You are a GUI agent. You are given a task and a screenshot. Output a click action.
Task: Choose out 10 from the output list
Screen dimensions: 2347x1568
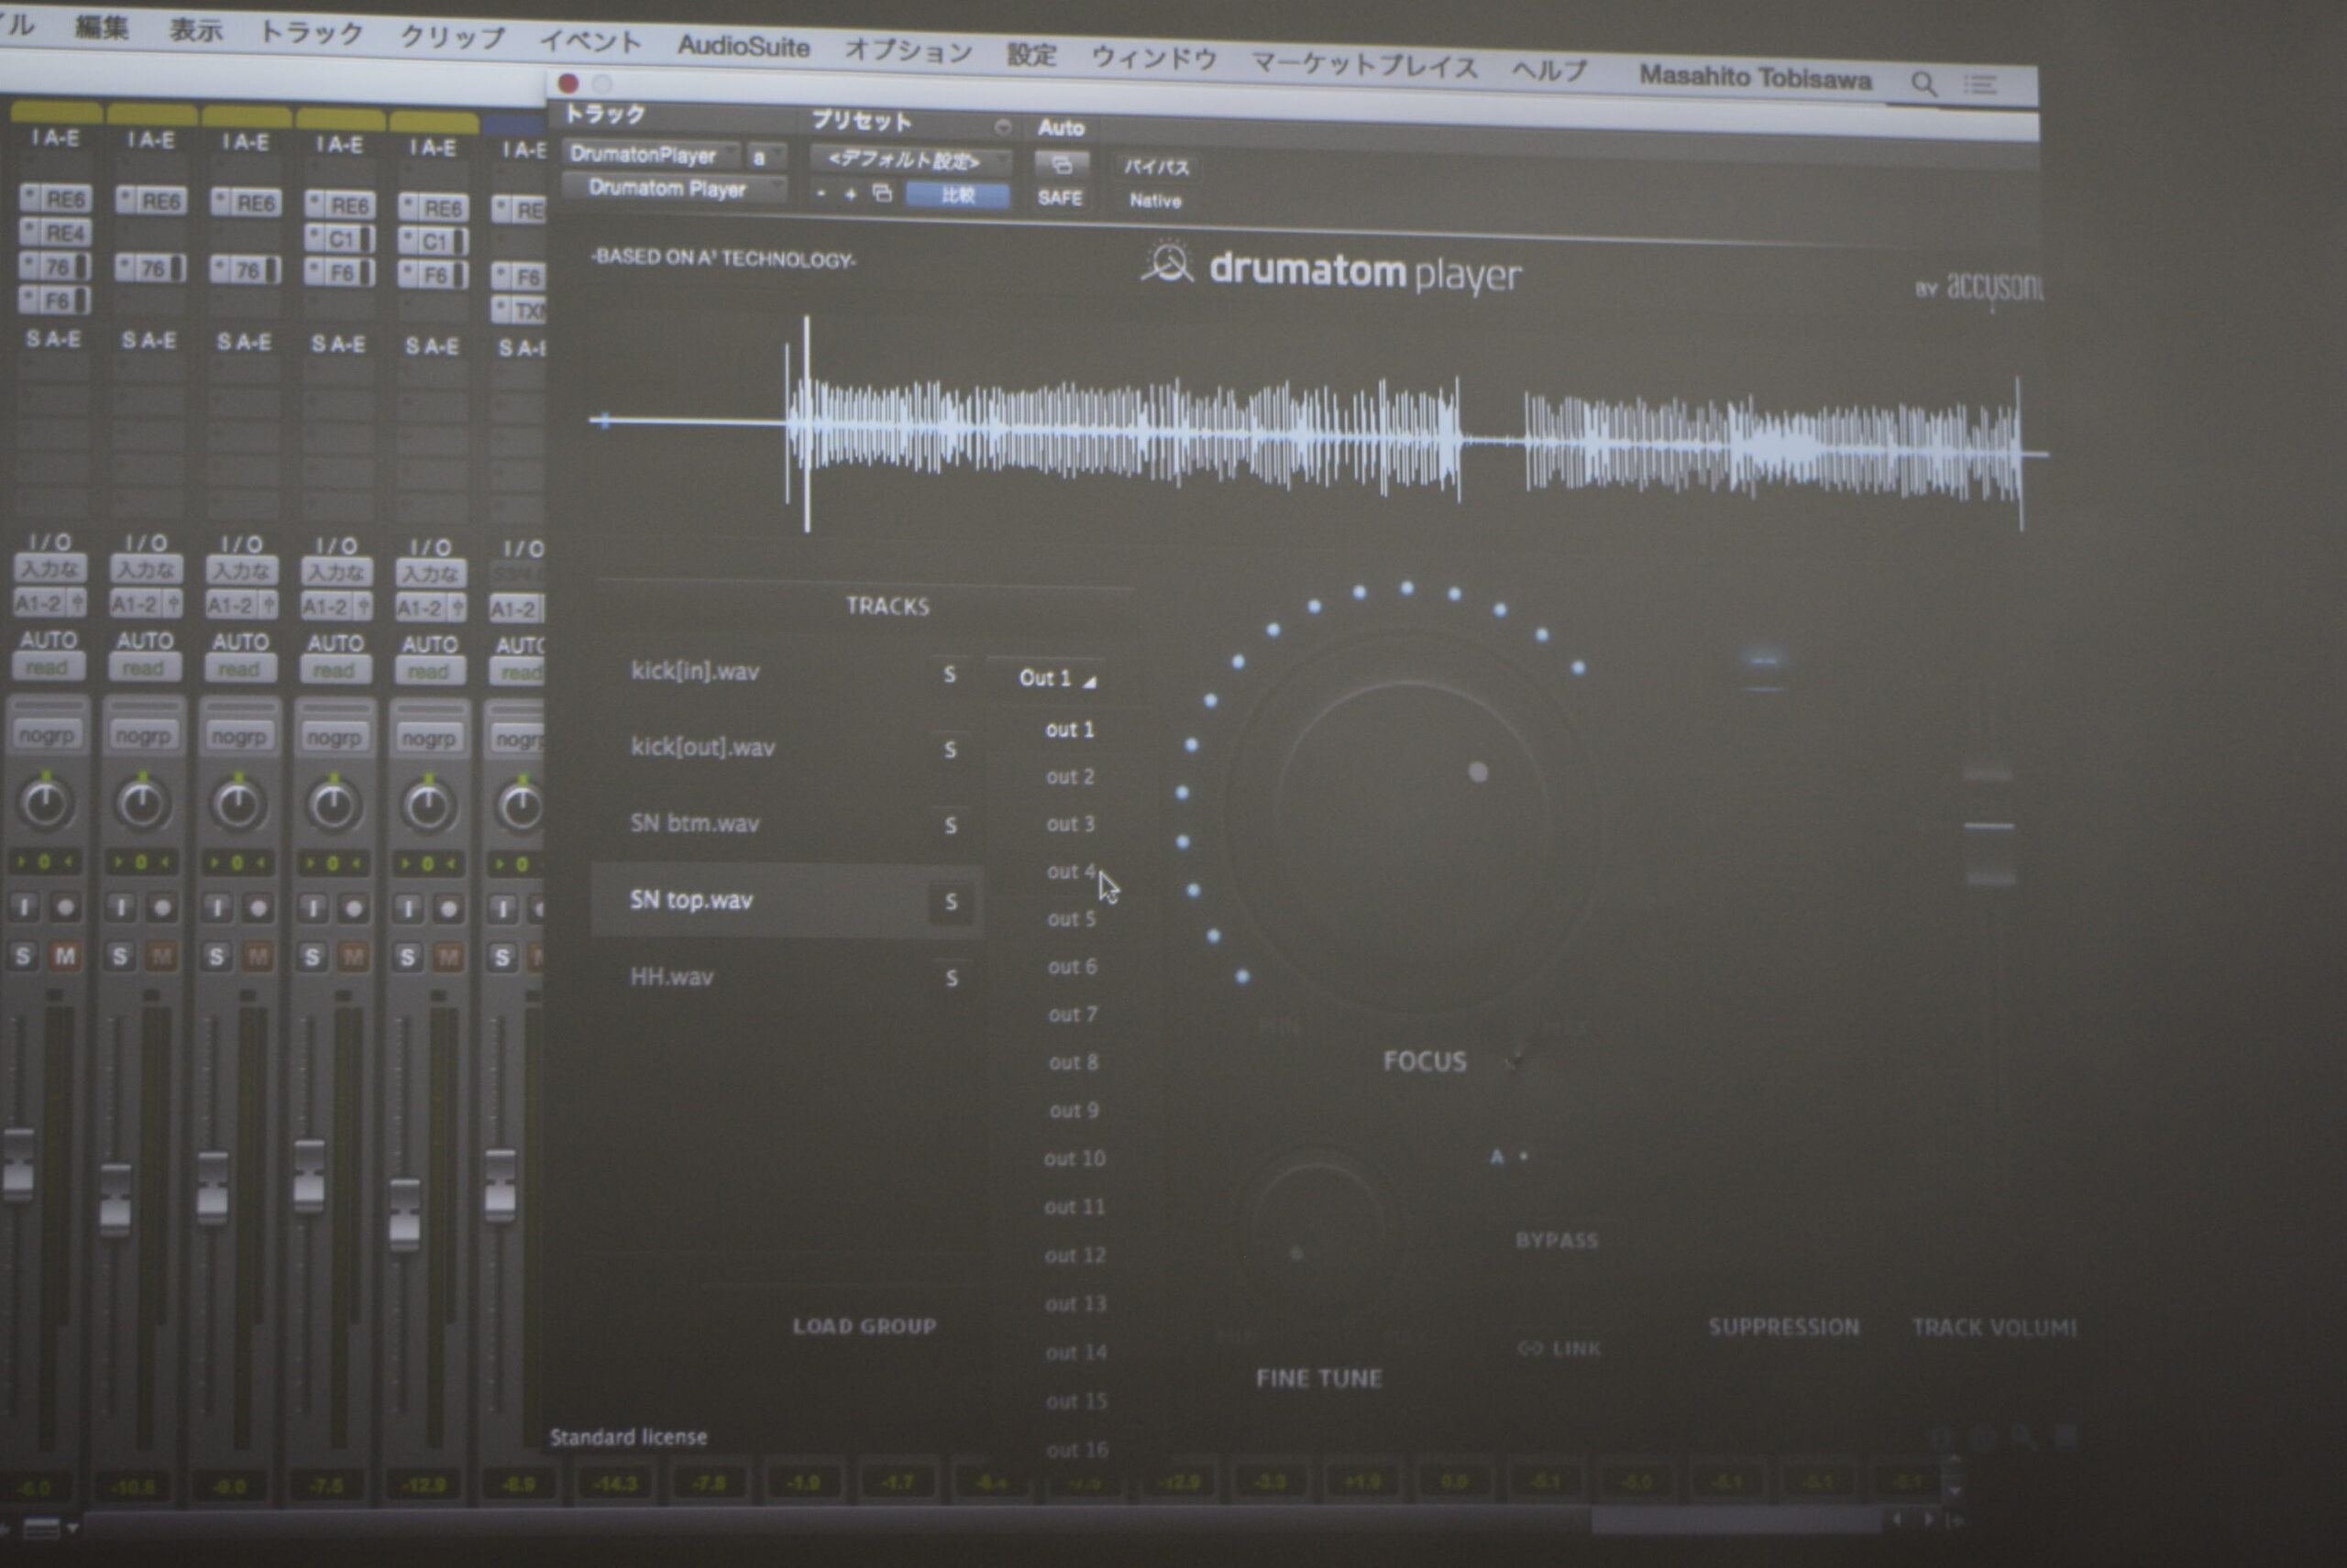1074,1158
